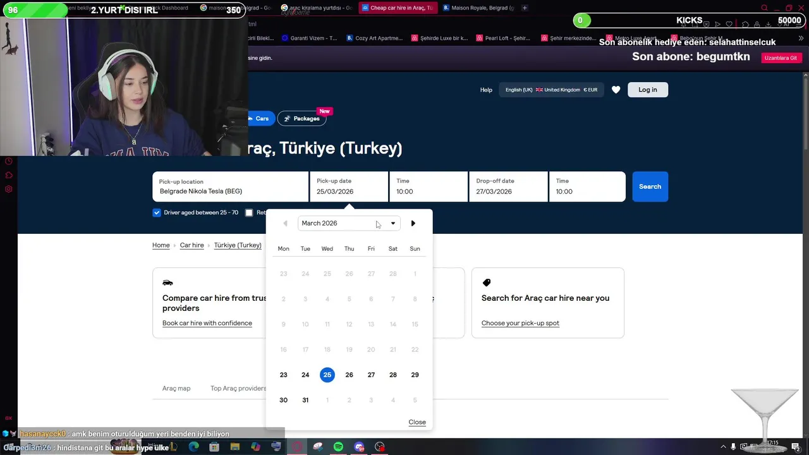Select 31 March in the calendar

(x=305, y=400)
